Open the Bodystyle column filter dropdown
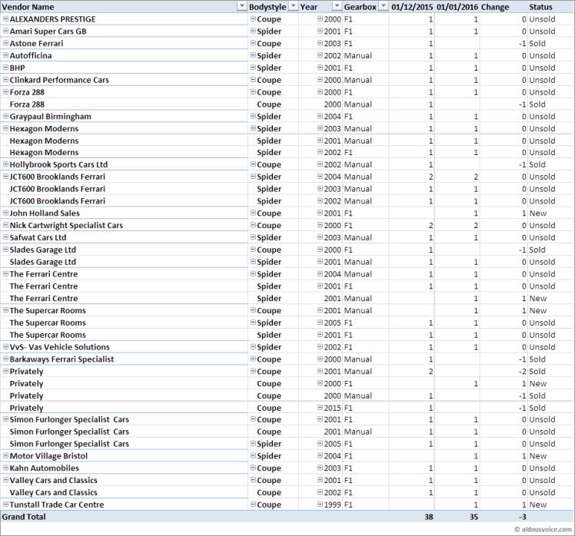The height and width of the screenshot is (536, 575). [292, 7]
